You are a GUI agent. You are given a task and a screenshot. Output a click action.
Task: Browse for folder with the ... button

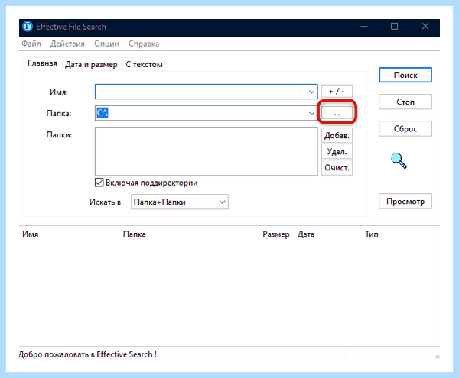point(337,113)
